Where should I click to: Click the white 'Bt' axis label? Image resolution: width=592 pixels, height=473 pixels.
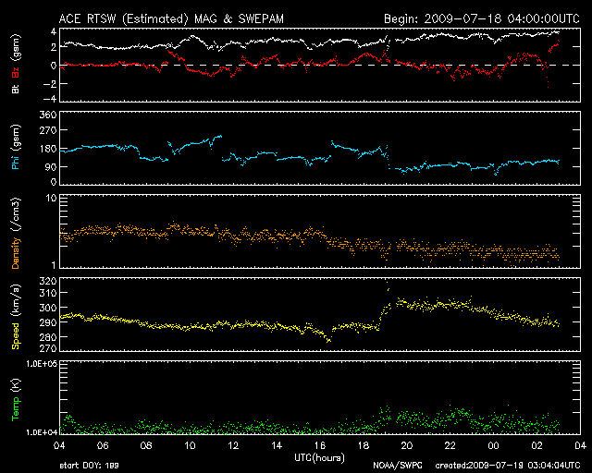point(16,89)
